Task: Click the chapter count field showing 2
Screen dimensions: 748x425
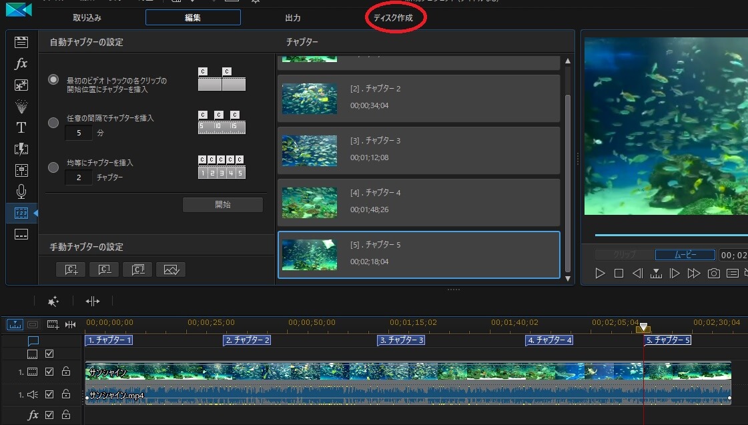Action: [79, 177]
